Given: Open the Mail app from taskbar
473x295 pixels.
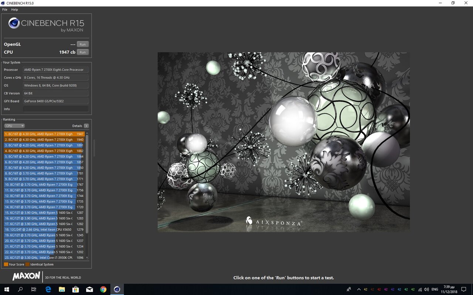Looking at the screenshot, I should pyautogui.click(x=89, y=289).
